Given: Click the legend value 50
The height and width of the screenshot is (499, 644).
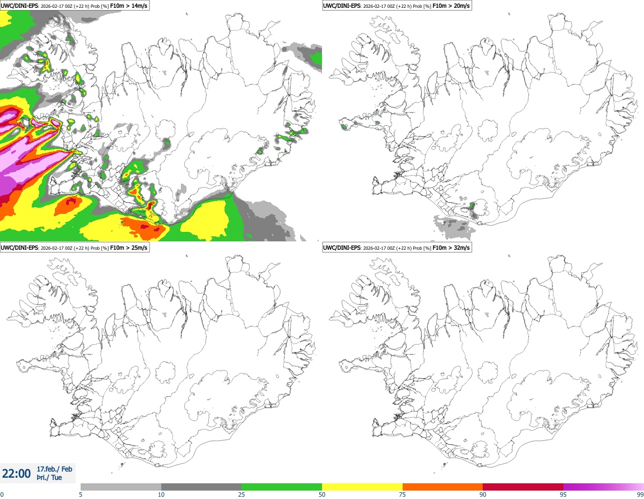Looking at the screenshot, I should click(x=322, y=495).
